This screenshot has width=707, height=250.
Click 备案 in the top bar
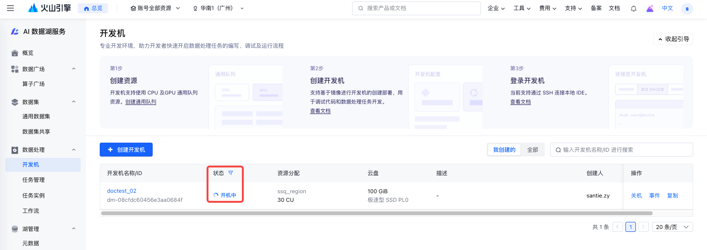[x=596, y=8]
